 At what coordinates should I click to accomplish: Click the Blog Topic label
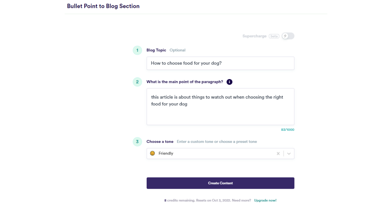point(156,50)
